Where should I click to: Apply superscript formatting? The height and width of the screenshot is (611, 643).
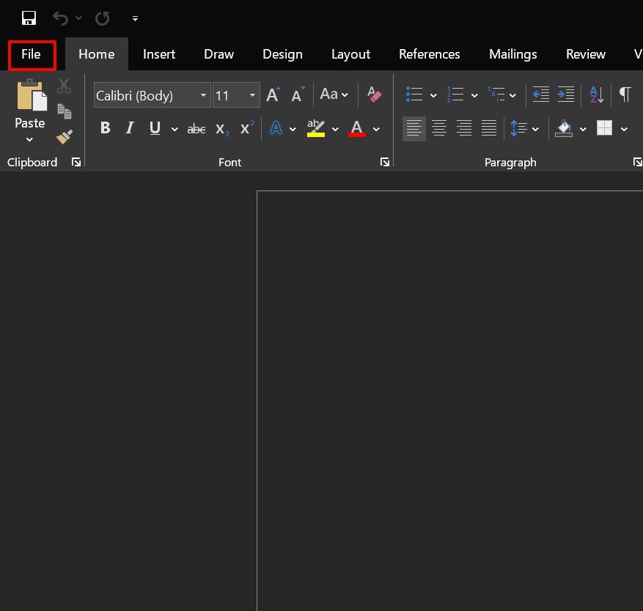(246, 127)
